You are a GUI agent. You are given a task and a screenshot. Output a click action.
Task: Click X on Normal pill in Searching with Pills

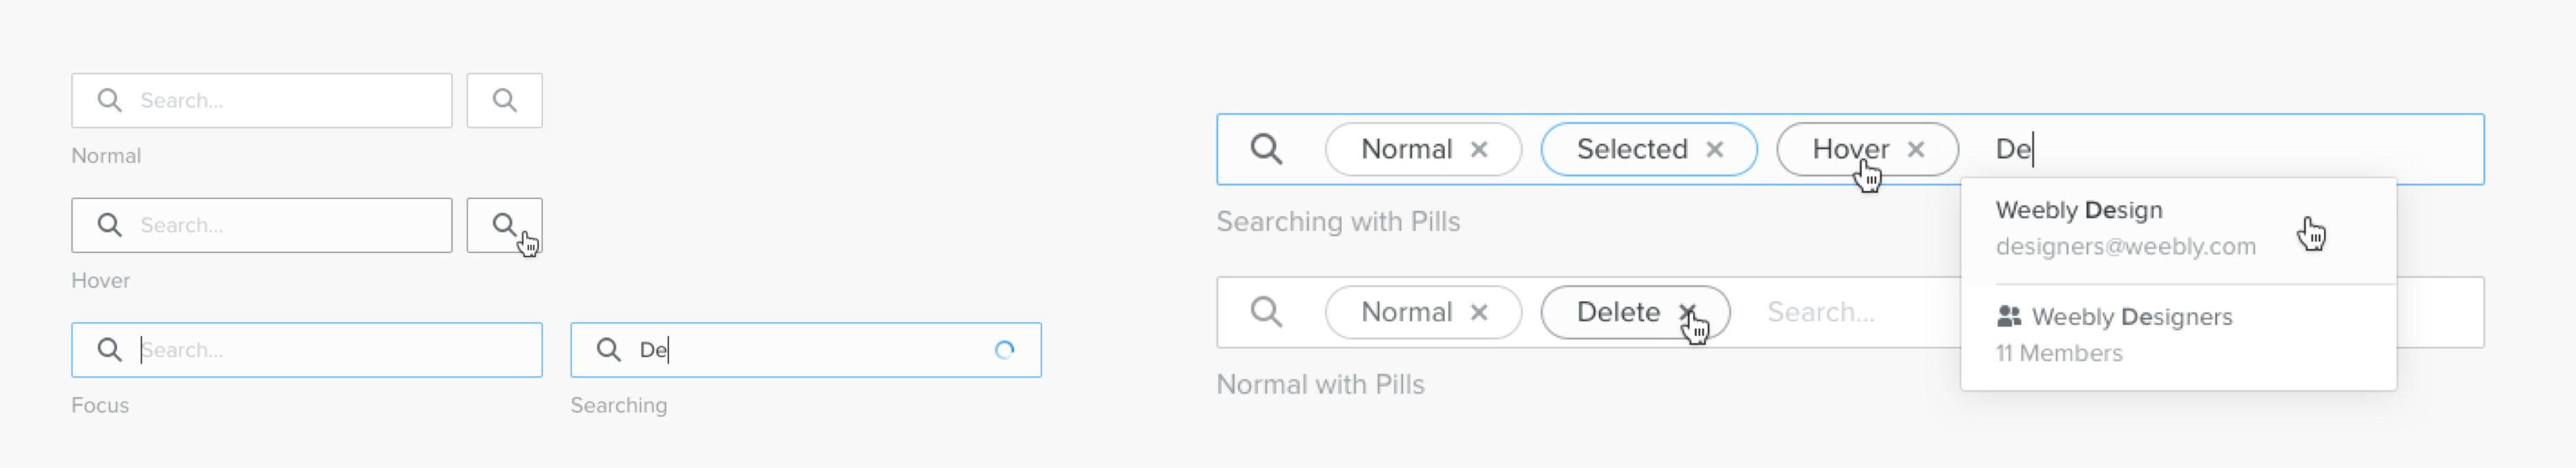(1479, 150)
